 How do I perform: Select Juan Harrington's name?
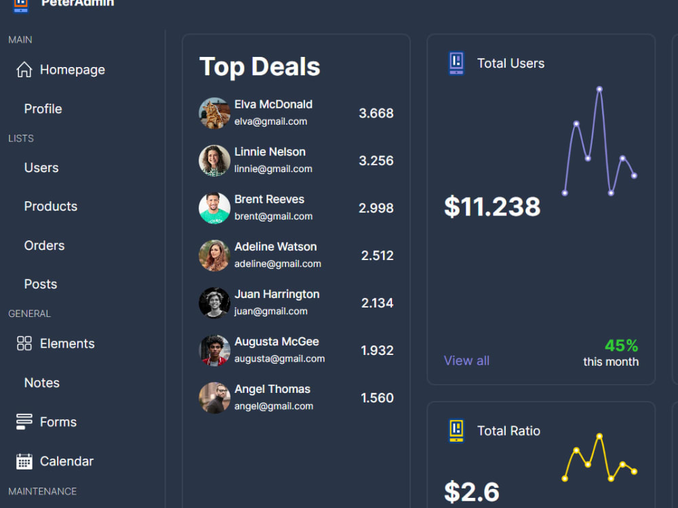point(277,294)
